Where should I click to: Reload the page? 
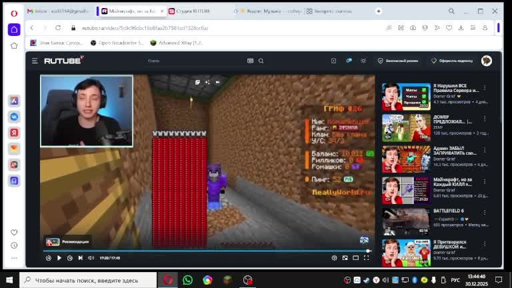coord(58,28)
